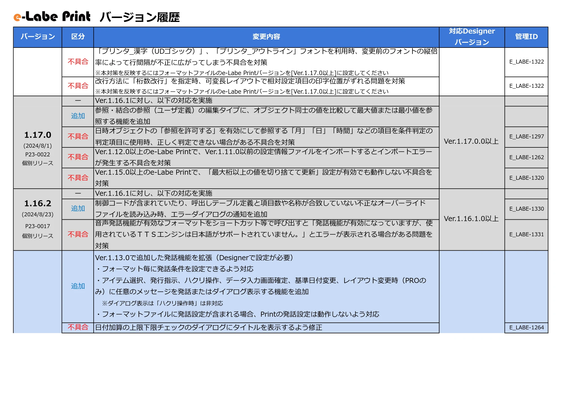Select the バージョン履歴 title text
The image size is (562, 398).
[x=140, y=17]
